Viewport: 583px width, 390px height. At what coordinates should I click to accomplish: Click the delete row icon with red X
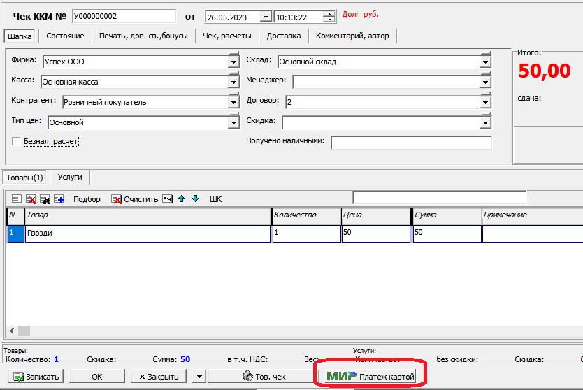point(31,199)
